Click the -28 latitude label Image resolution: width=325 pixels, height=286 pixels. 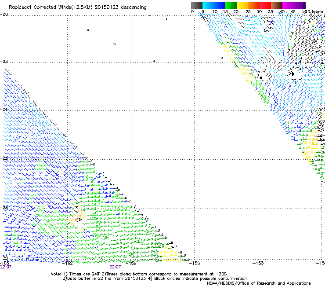pyautogui.click(x=4, y=208)
